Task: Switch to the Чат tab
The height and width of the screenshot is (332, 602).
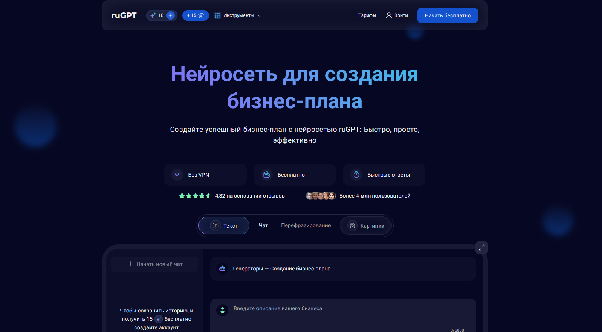Action: 263,226
